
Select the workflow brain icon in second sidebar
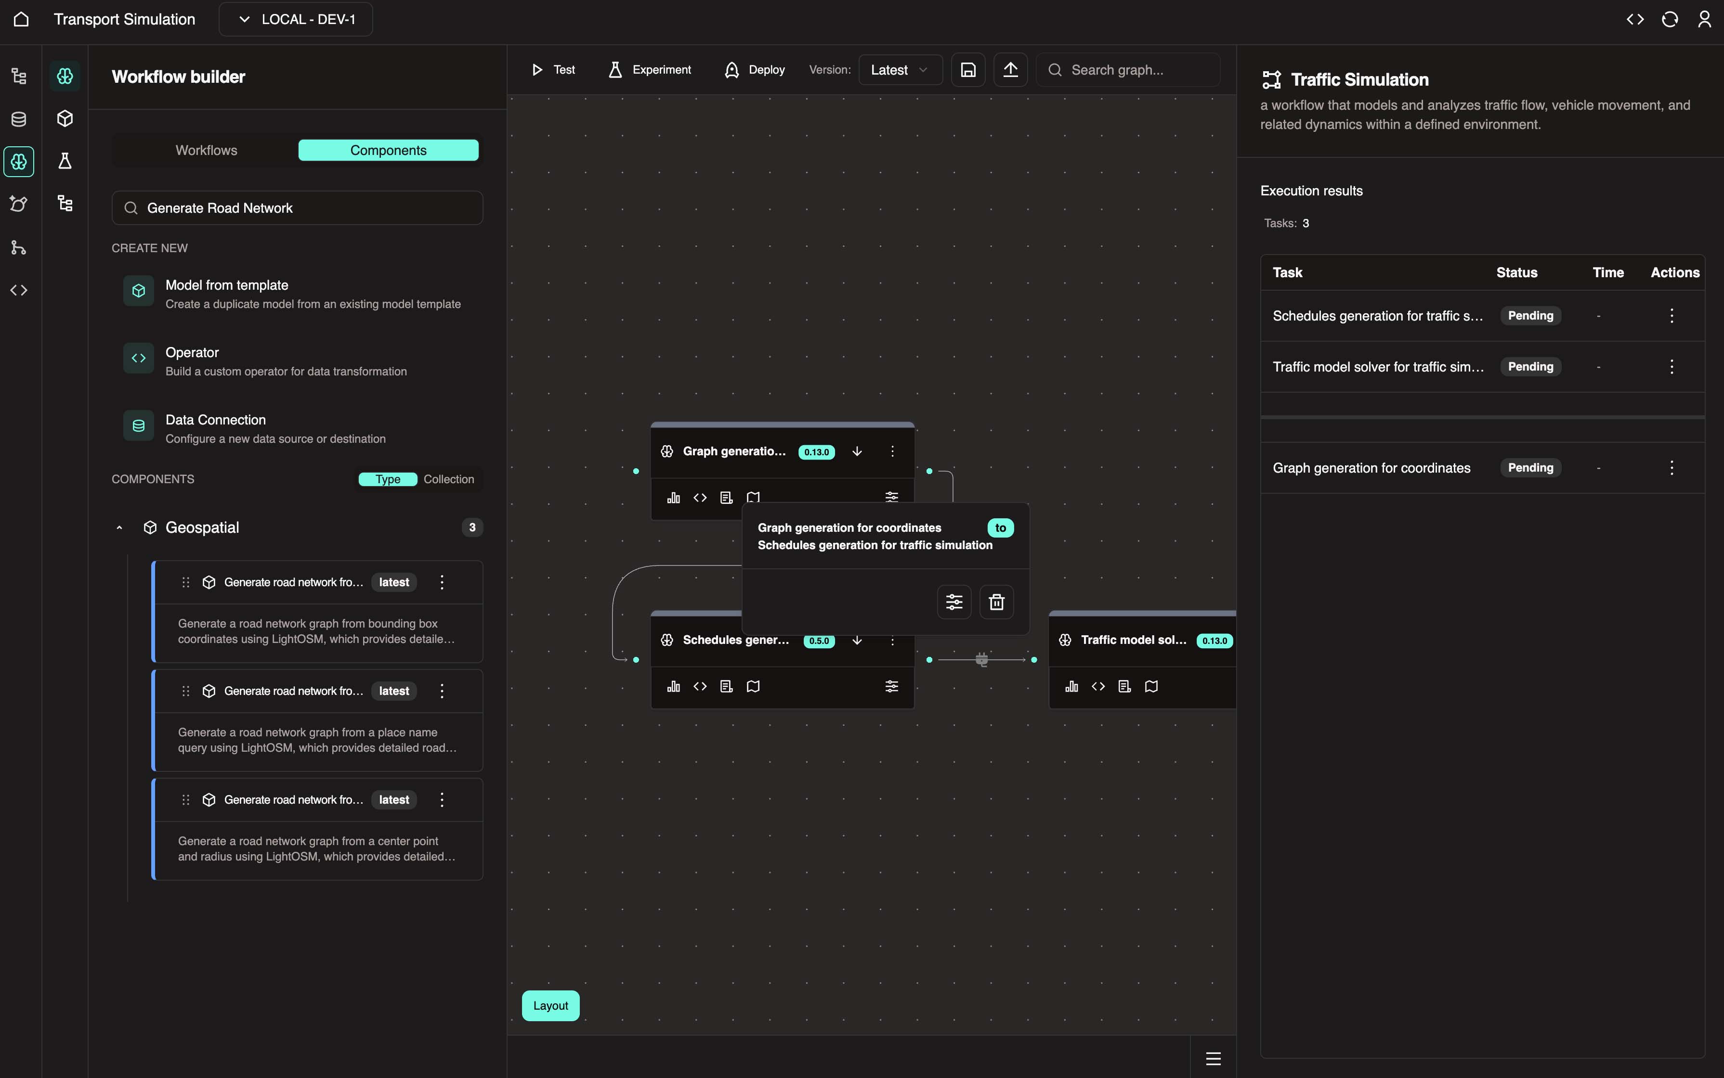65,76
